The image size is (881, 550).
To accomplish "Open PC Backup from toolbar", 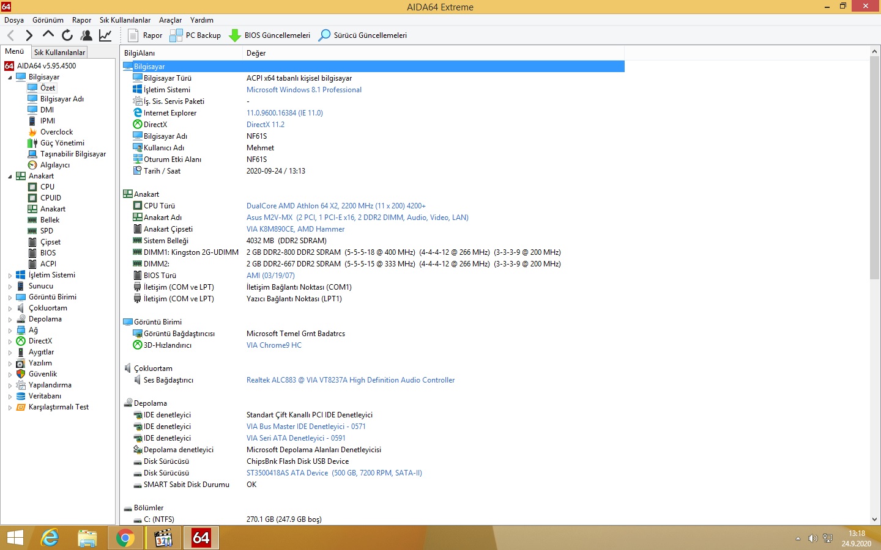I will (x=195, y=35).
